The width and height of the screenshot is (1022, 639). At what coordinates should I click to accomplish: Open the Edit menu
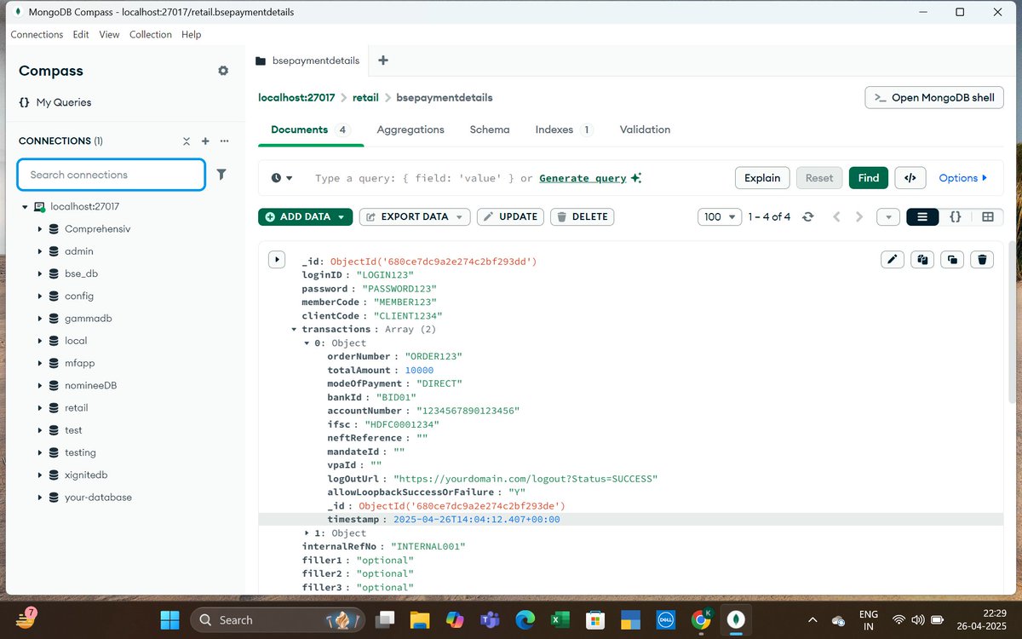81,35
